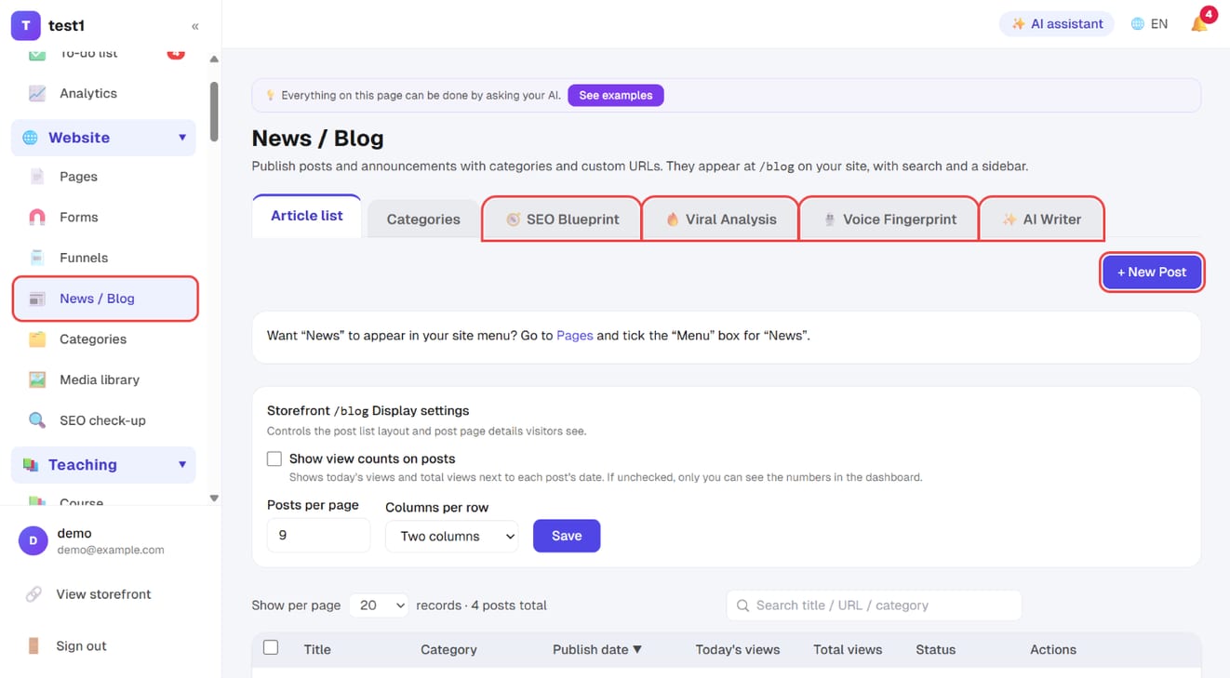Click the Categories folder icon in sidebar
Screen dimensions: 1230x678
coord(37,339)
